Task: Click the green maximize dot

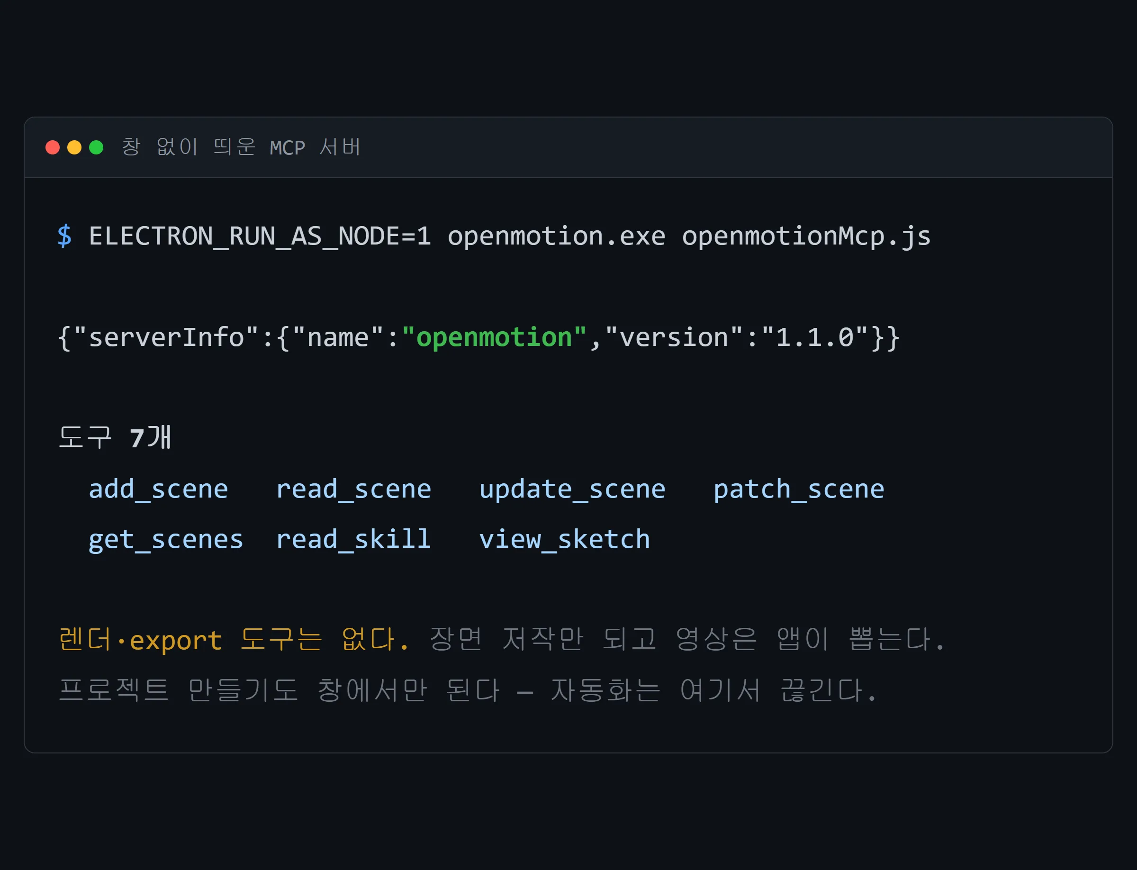Action: click(x=96, y=147)
